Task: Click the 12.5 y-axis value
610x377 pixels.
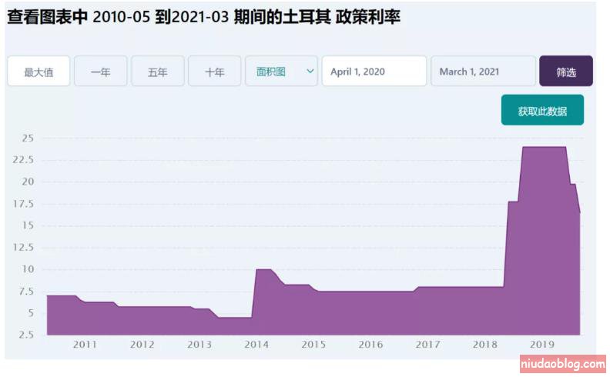Action: [23, 247]
